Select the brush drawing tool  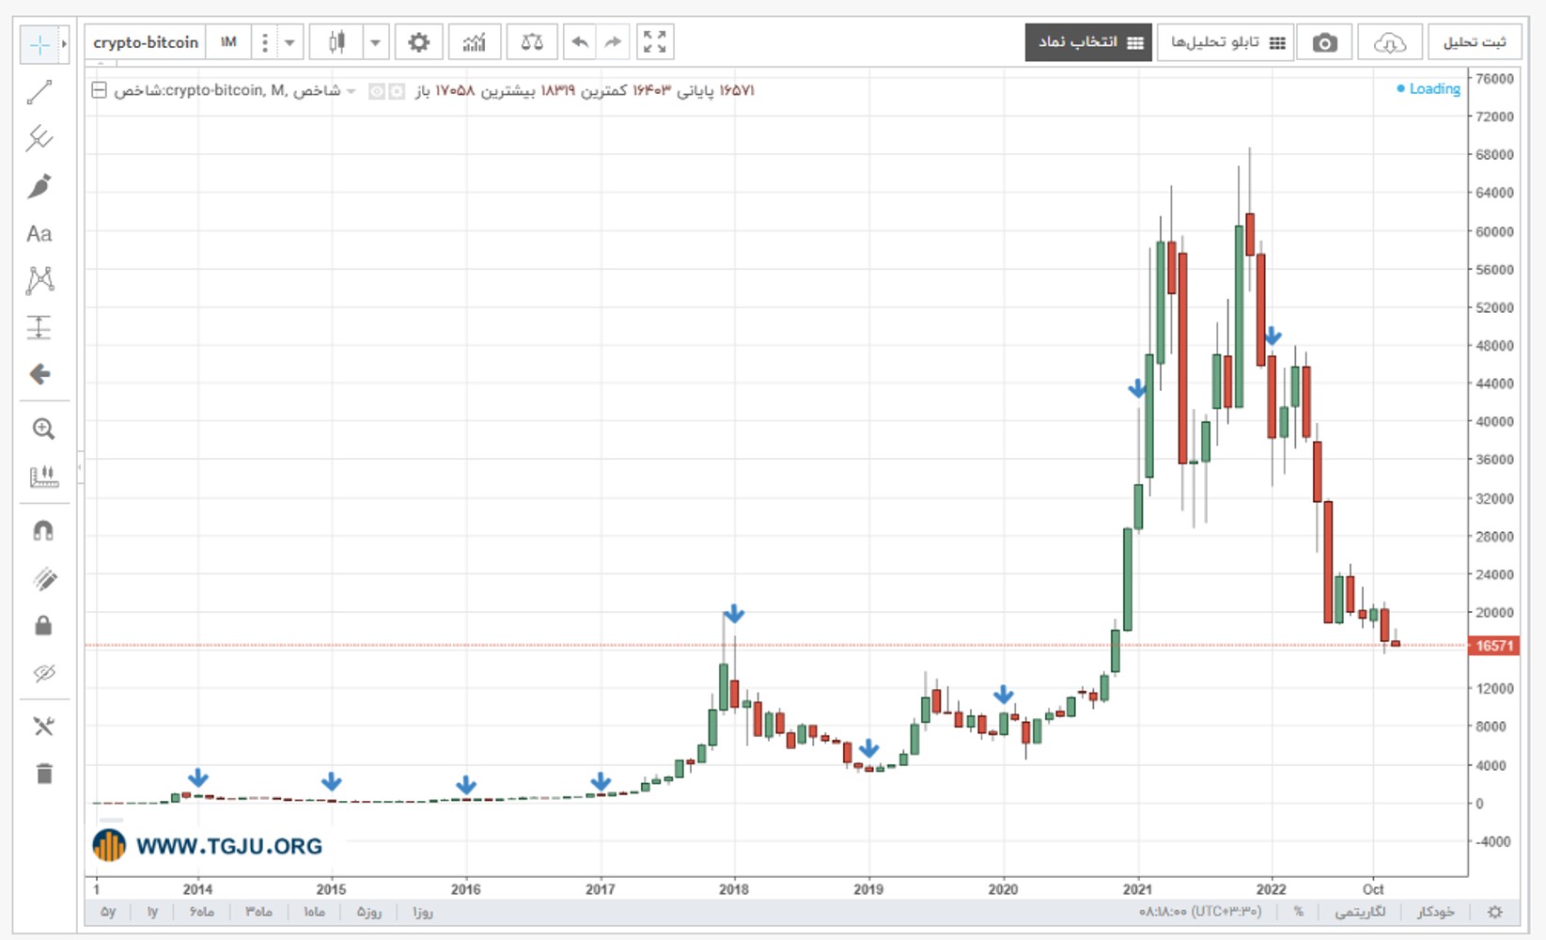click(39, 186)
